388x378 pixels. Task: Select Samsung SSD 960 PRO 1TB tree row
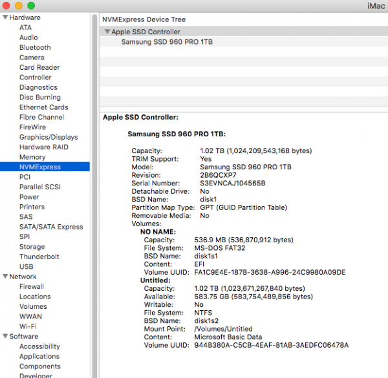point(244,41)
